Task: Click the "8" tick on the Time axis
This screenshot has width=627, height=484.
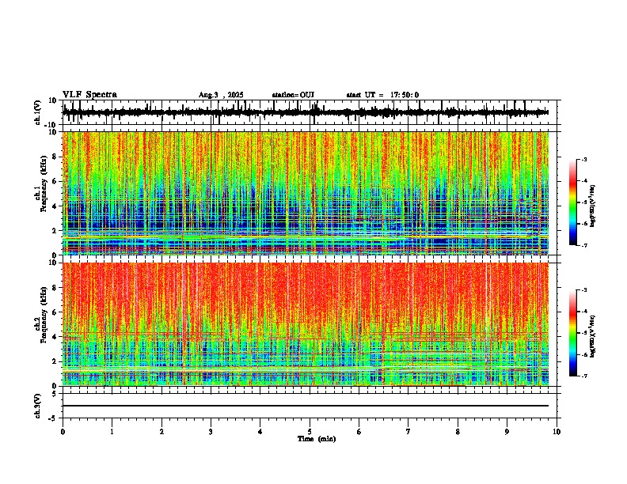Action: (x=458, y=432)
